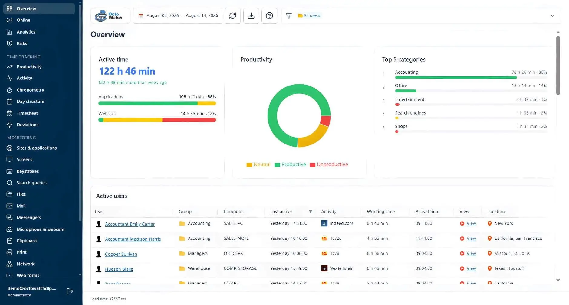Open Accountant Madison Harris user link
569x305 pixels.
[133, 239]
